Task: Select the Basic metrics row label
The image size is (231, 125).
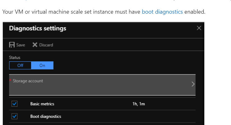Action: 42,104
